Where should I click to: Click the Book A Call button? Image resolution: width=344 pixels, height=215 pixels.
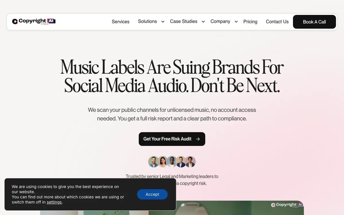(314, 22)
